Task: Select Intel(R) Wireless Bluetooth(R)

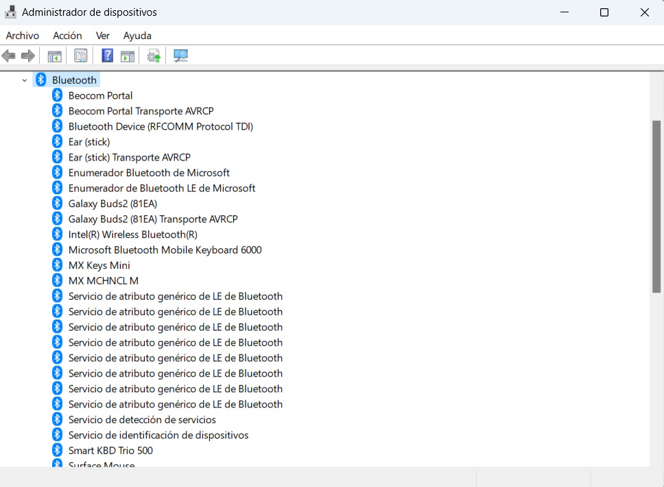Action: click(133, 235)
